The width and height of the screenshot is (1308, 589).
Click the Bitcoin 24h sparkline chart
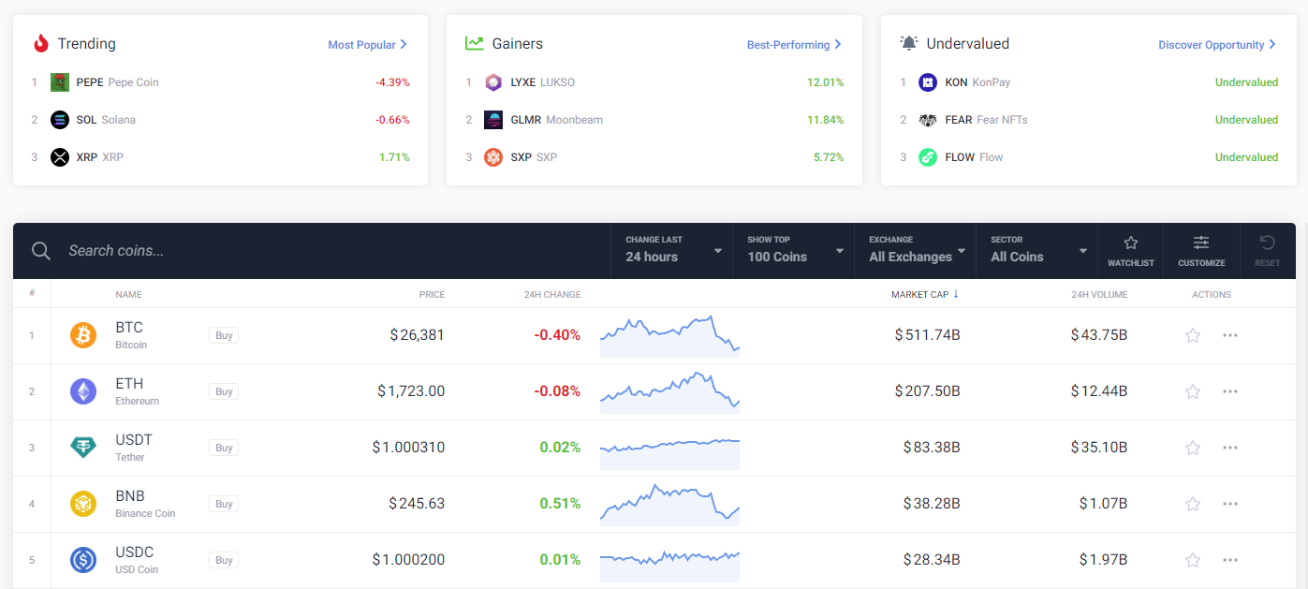coord(669,336)
